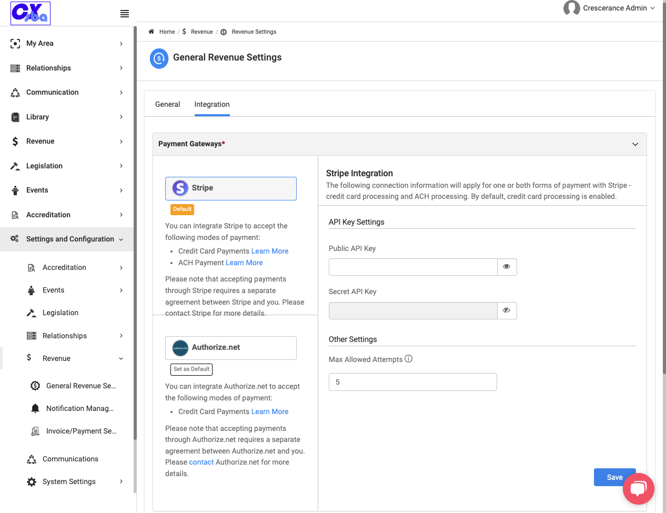Focus the Public API Key field
This screenshot has height=513, width=666.
(x=413, y=267)
